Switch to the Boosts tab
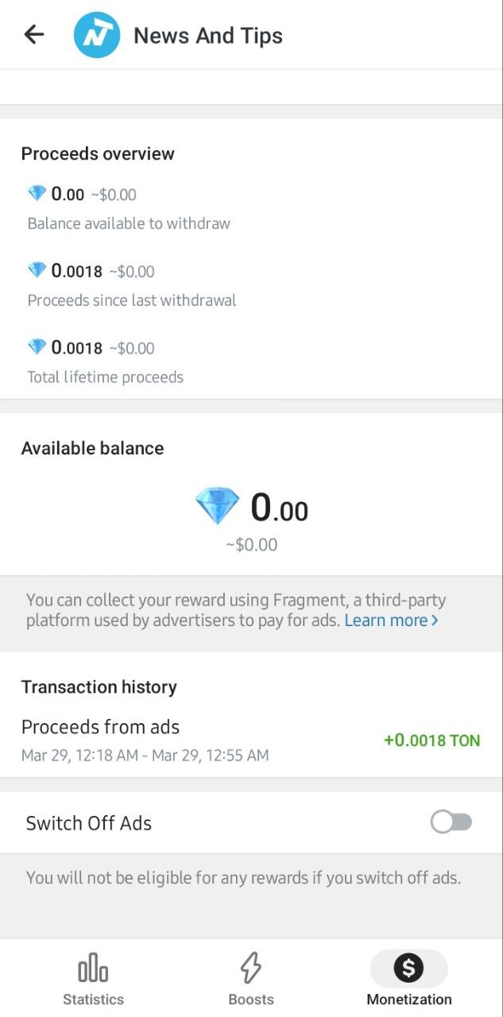Screen dimensions: 503x1017 coord(250,999)
